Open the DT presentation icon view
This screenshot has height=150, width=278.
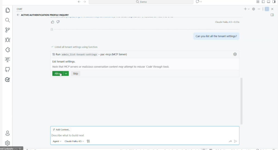[x=7, y=60]
